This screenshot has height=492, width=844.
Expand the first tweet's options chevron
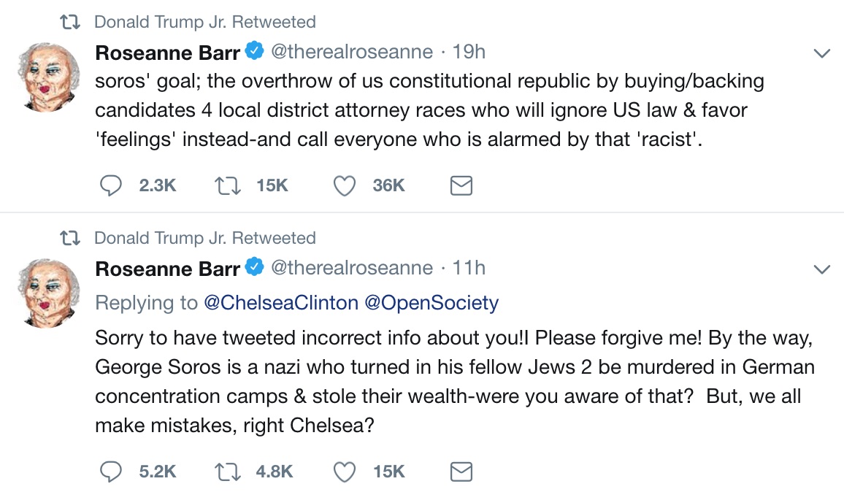click(822, 53)
